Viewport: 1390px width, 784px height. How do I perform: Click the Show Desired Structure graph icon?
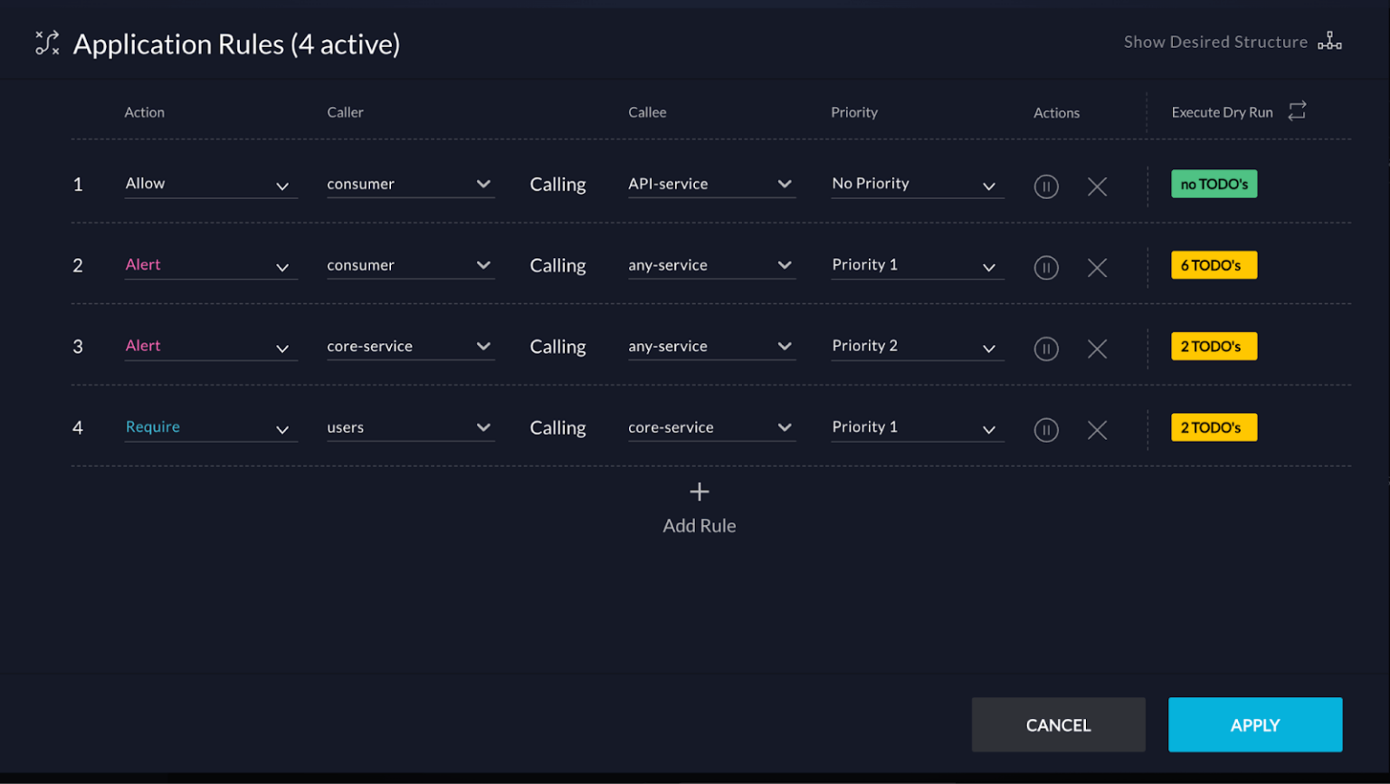click(1329, 42)
